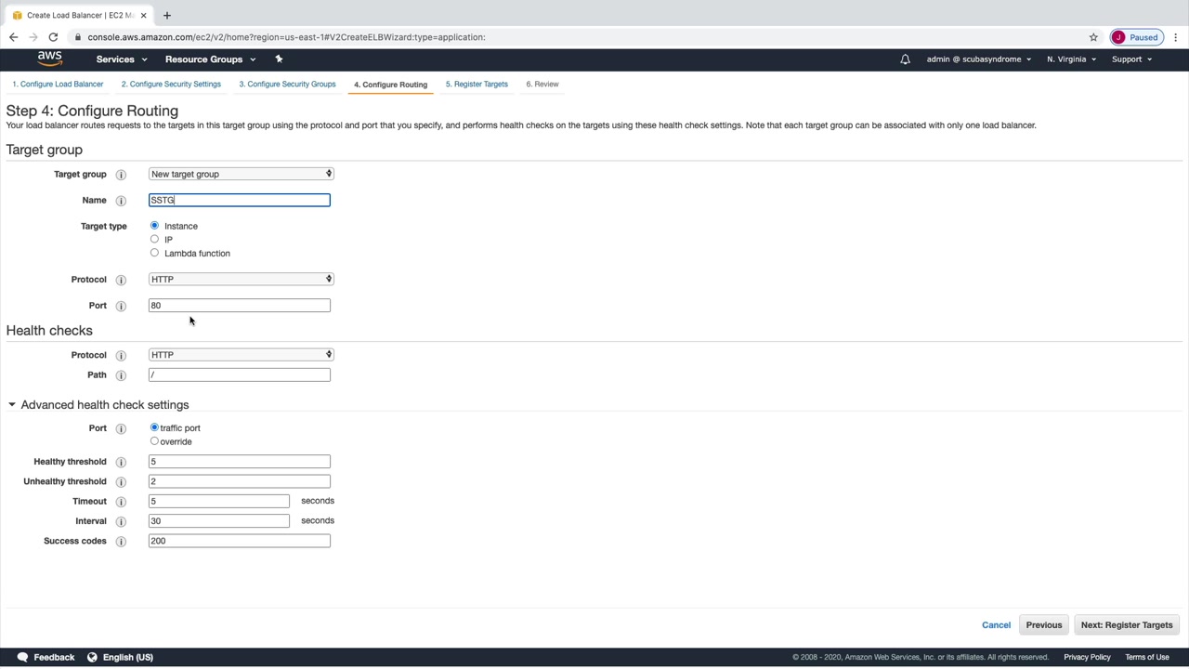The width and height of the screenshot is (1189, 669).
Task: Click the AWS logo home icon
Action: click(50, 59)
